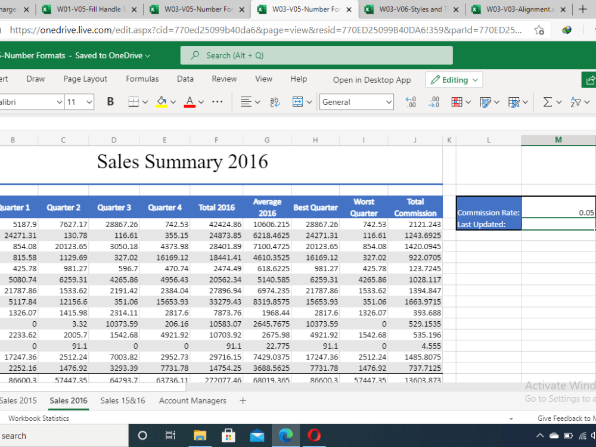The width and height of the screenshot is (596, 447).
Task: Expand the font name dropdown
Action: [x=59, y=102]
